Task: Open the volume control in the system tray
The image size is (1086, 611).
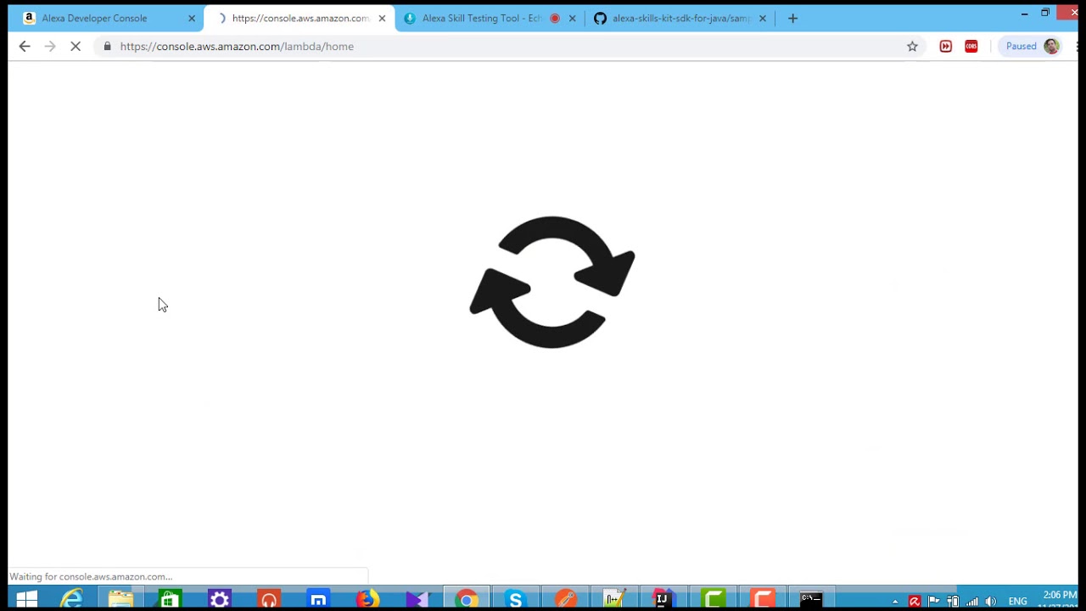Action: pyautogui.click(x=991, y=602)
